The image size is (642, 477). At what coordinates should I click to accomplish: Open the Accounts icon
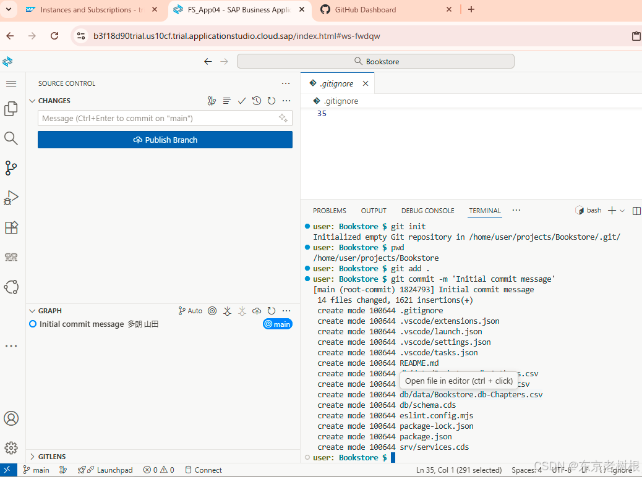11,418
